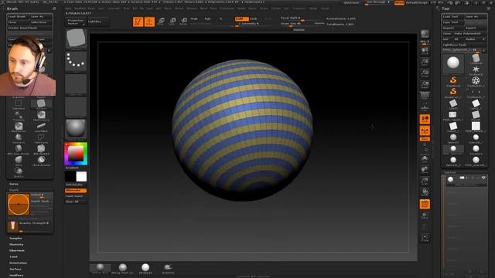Select the Scale transform tool in top shelf
Screen dimensions: 495x278
click(172, 22)
